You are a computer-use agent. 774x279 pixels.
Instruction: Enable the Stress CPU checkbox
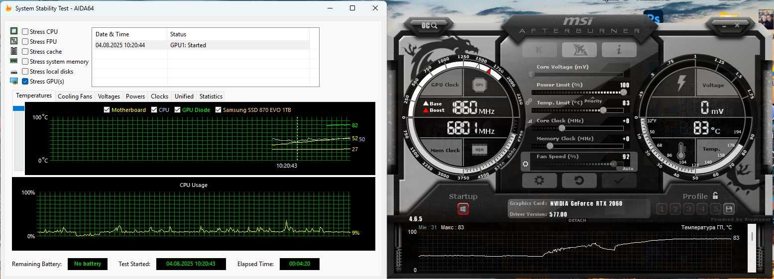25,32
